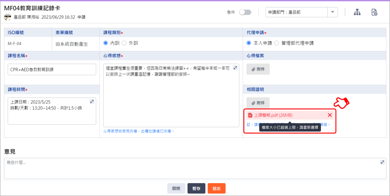The height and width of the screenshot is (196, 390).
Task: Expand the 課程時間 text area
Action: click(92, 101)
